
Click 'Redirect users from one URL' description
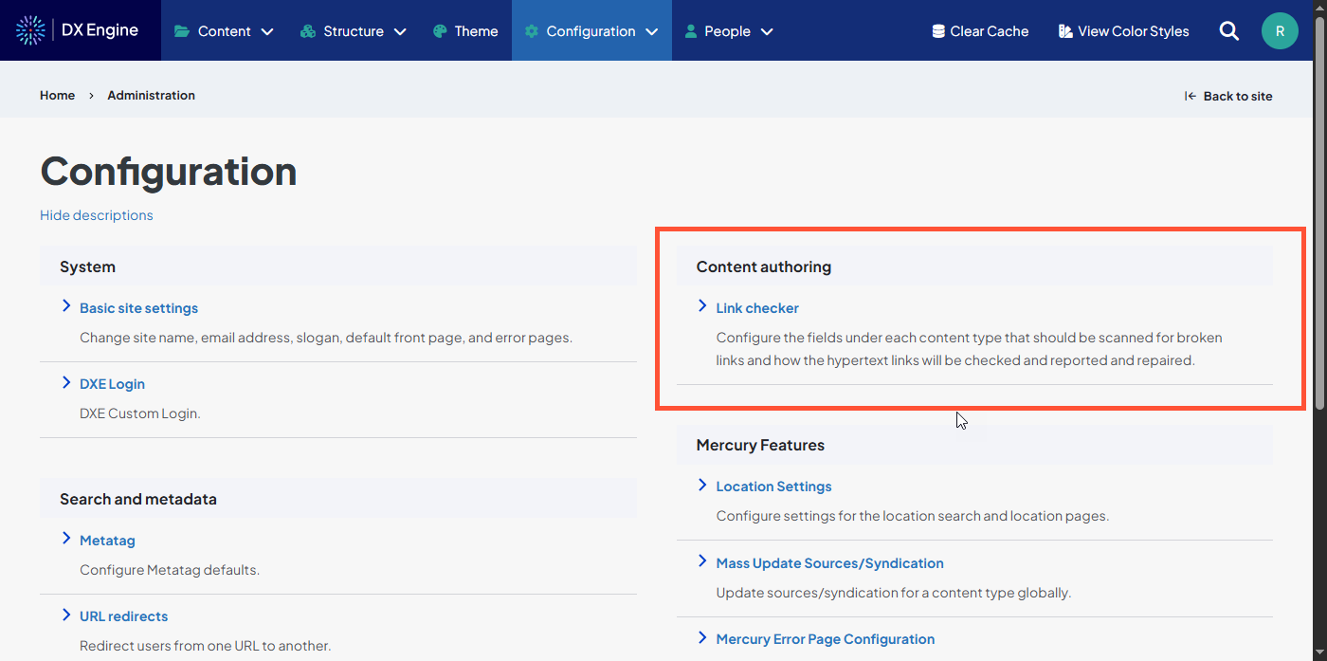click(205, 646)
